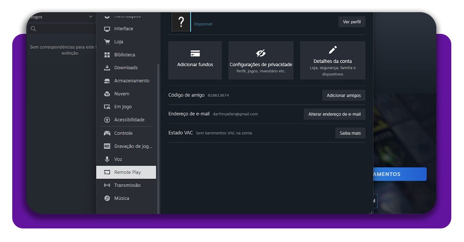The width and height of the screenshot is (464, 242).
Task: Select the Controle gamepad icon
Action: tap(107, 133)
